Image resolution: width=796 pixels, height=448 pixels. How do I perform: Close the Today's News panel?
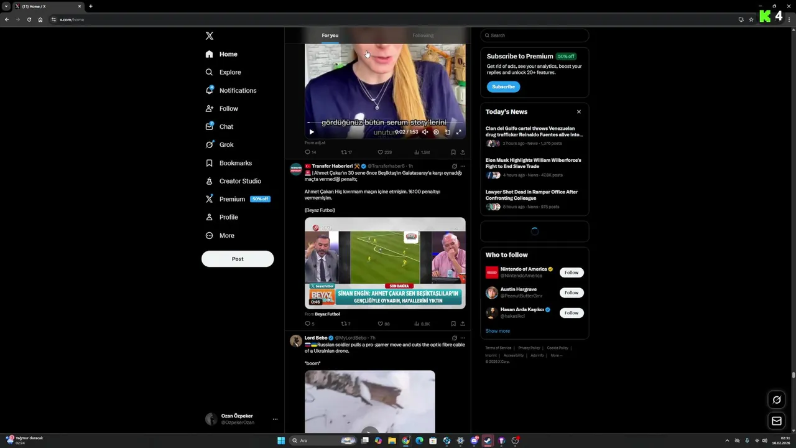click(x=579, y=112)
